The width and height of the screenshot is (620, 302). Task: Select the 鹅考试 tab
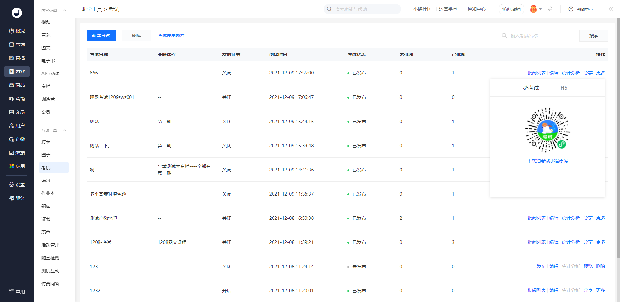(531, 88)
